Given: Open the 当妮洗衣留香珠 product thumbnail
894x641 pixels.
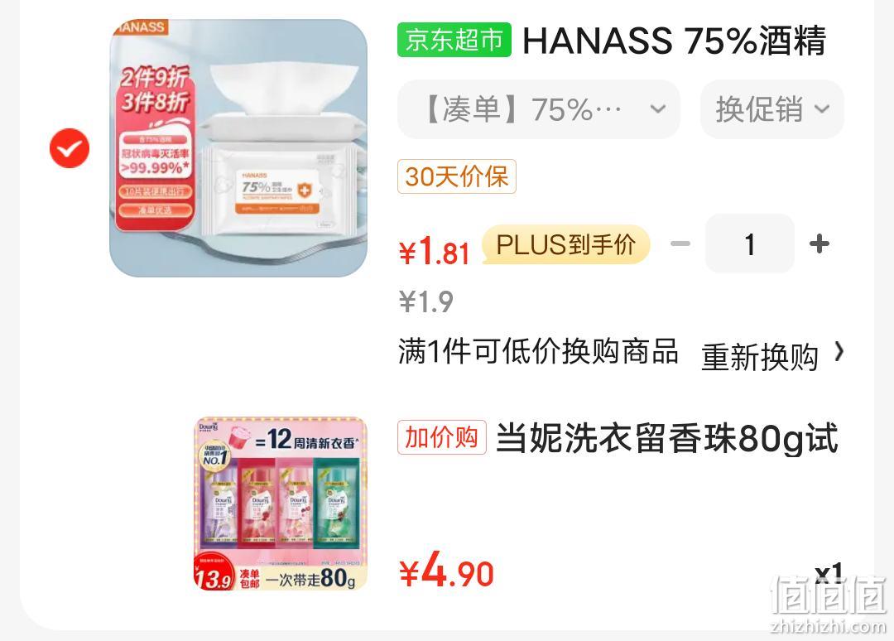Looking at the screenshot, I should (x=281, y=504).
